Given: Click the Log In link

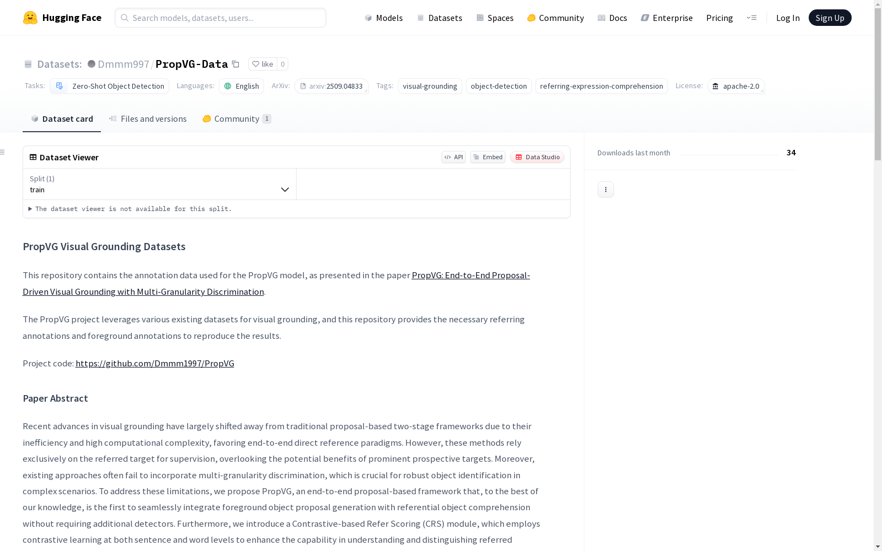Looking at the screenshot, I should point(788,18).
